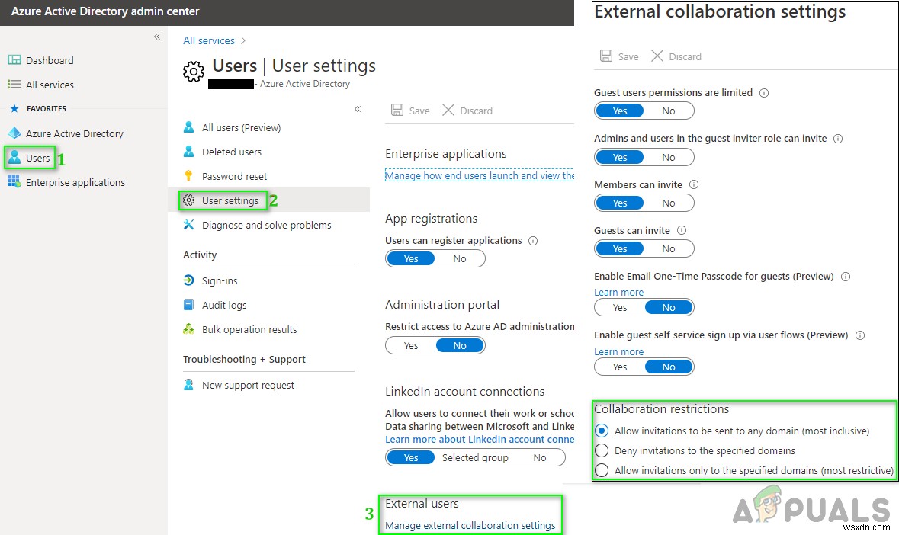View Audit logs

point(223,305)
